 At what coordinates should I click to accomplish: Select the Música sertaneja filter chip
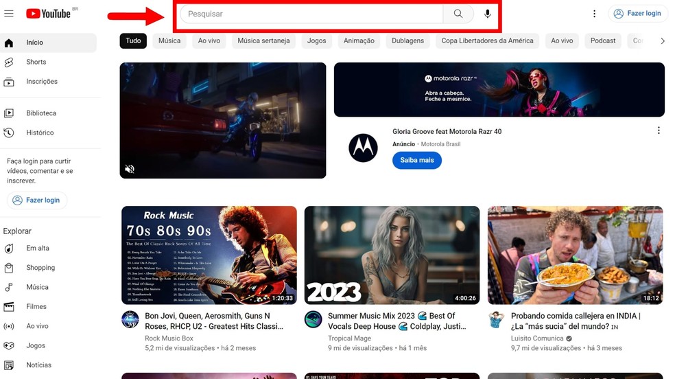coord(263,41)
